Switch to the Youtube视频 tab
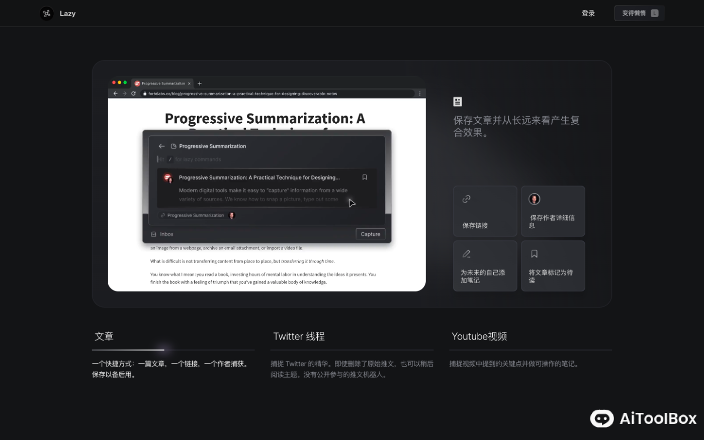 tap(479, 336)
